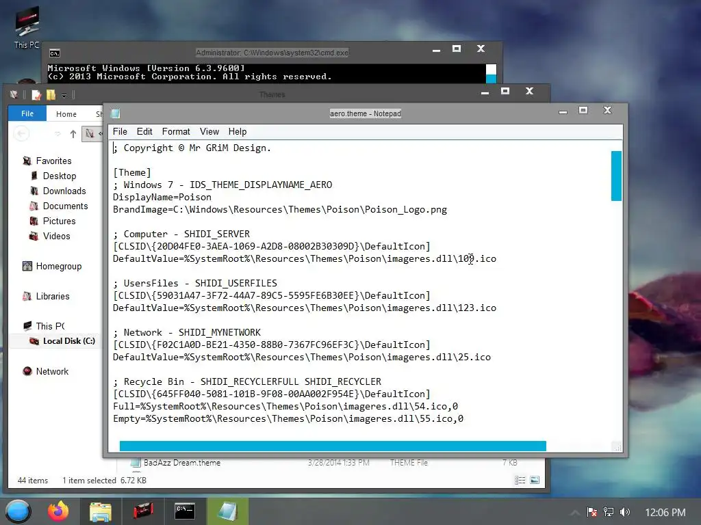Open Downloads in navigation pane
This screenshot has height=525, width=701.
click(64, 191)
